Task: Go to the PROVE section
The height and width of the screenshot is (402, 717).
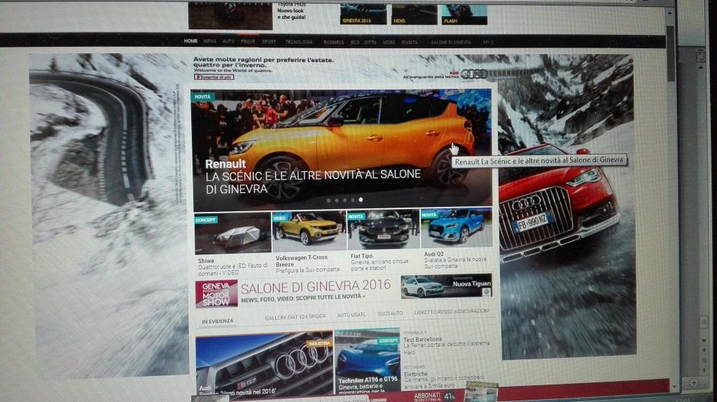Action: (248, 41)
